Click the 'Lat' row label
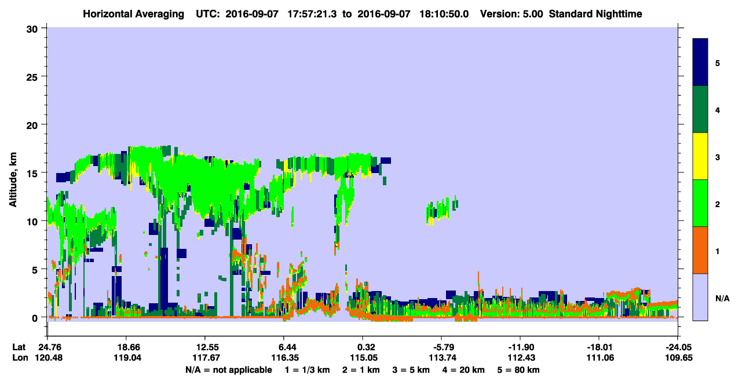This screenshot has height=386, width=753. [x=19, y=348]
